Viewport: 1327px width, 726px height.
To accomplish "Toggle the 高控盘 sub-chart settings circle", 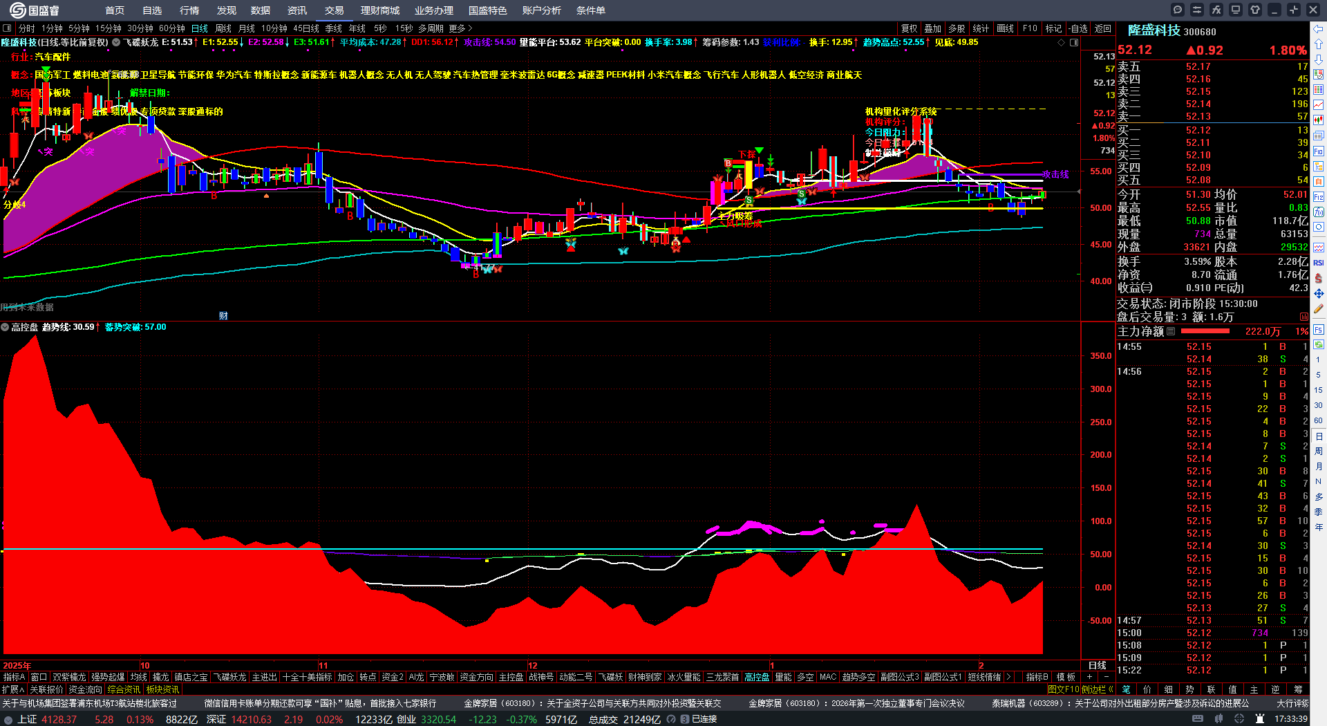I will tap(5, 327).
